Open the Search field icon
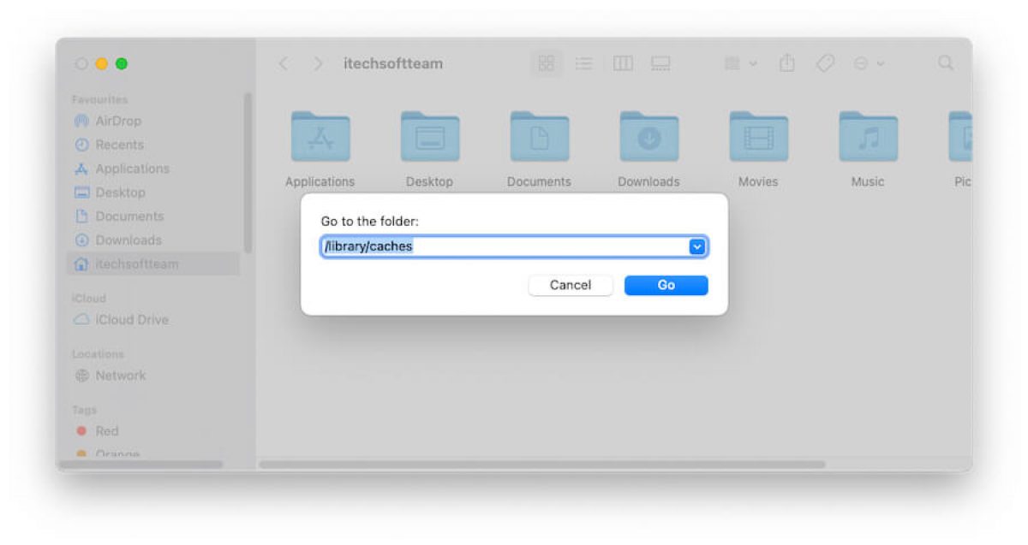The width and height of the screenshot is (1028, 545). pos(945,62)
